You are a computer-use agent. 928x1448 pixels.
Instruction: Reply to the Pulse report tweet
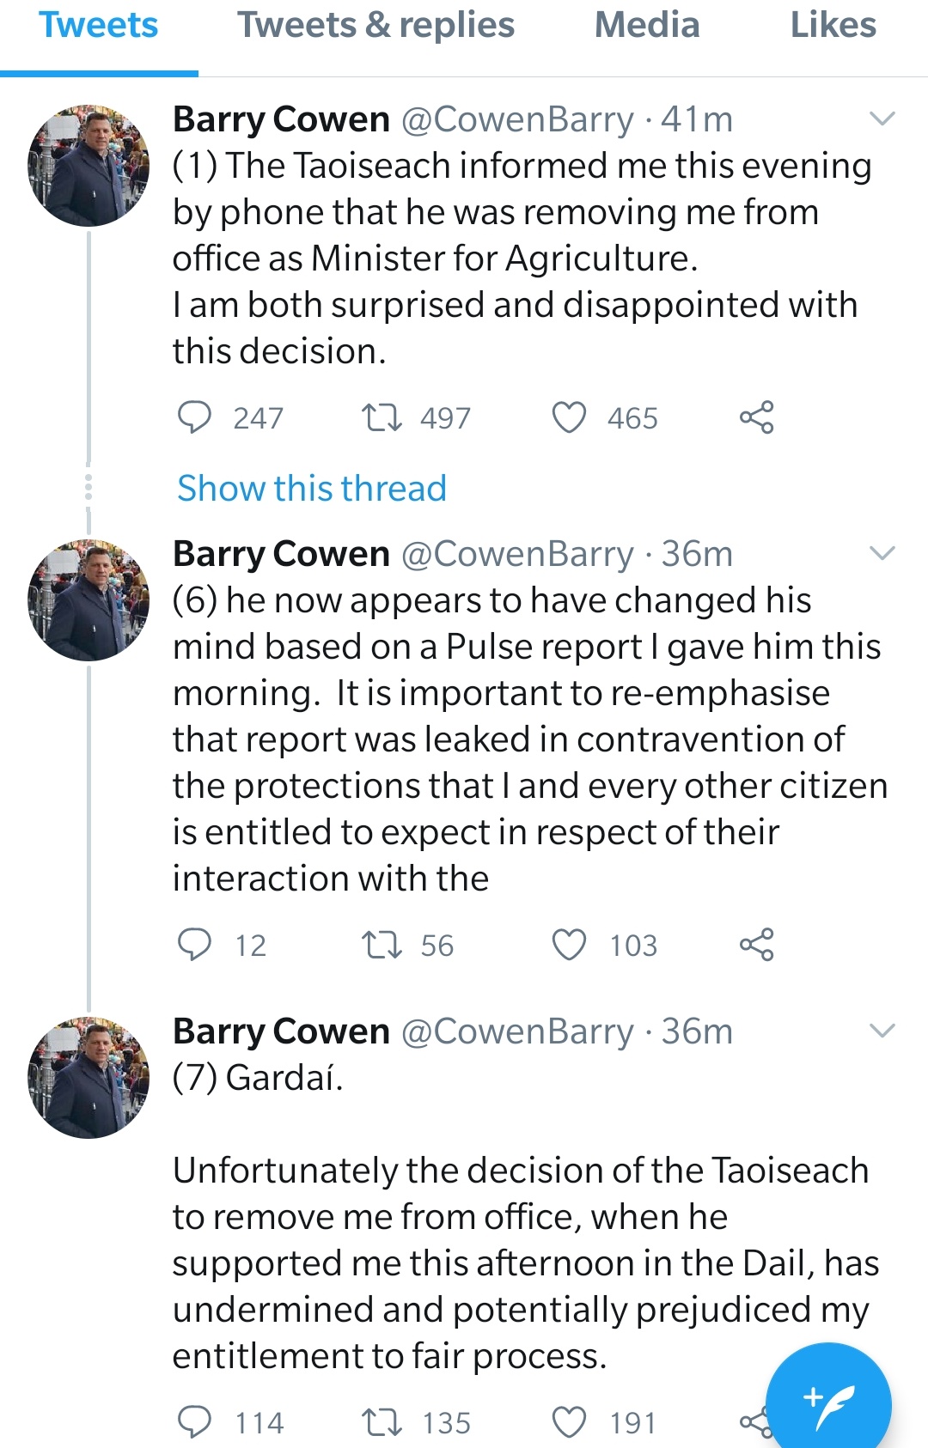click(x=194, y=945)
